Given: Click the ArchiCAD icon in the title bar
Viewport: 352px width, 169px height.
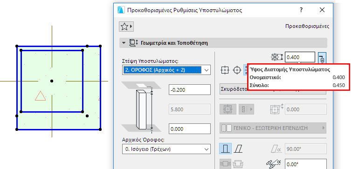Looking at the screenshot, I should 121,10.
